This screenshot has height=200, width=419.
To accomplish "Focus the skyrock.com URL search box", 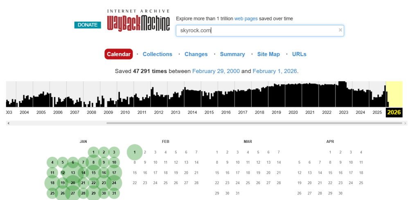I will pyautogui.click(x=260, y=31).
